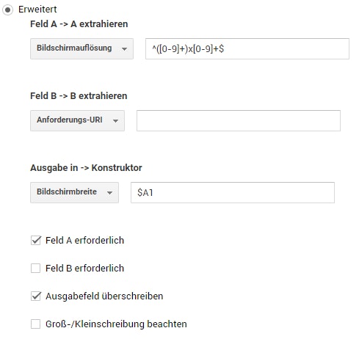Select the Erweitert radio button
The image size is (359, 339).
[x=7, y=10]
